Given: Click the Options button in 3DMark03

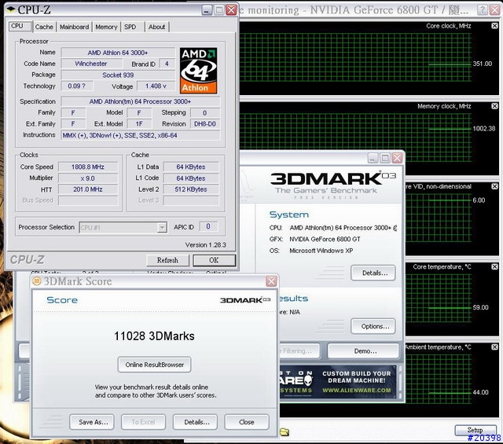Looking at the screenshot, I should click(375, 326).
